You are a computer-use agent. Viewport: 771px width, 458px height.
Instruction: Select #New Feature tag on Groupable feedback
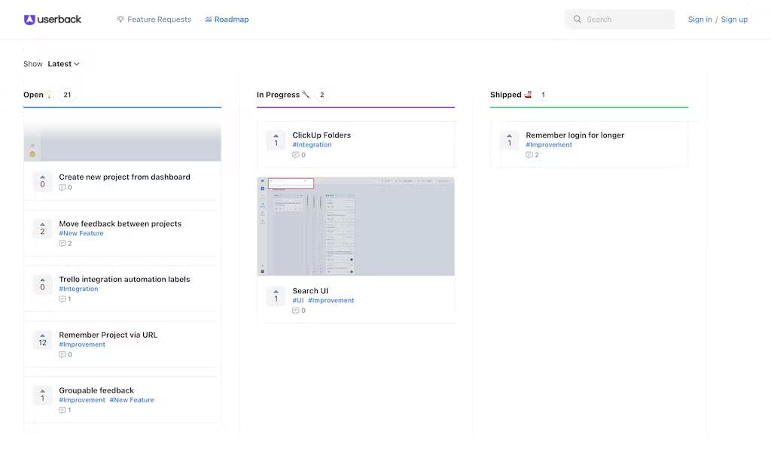(x=132, y=400)
